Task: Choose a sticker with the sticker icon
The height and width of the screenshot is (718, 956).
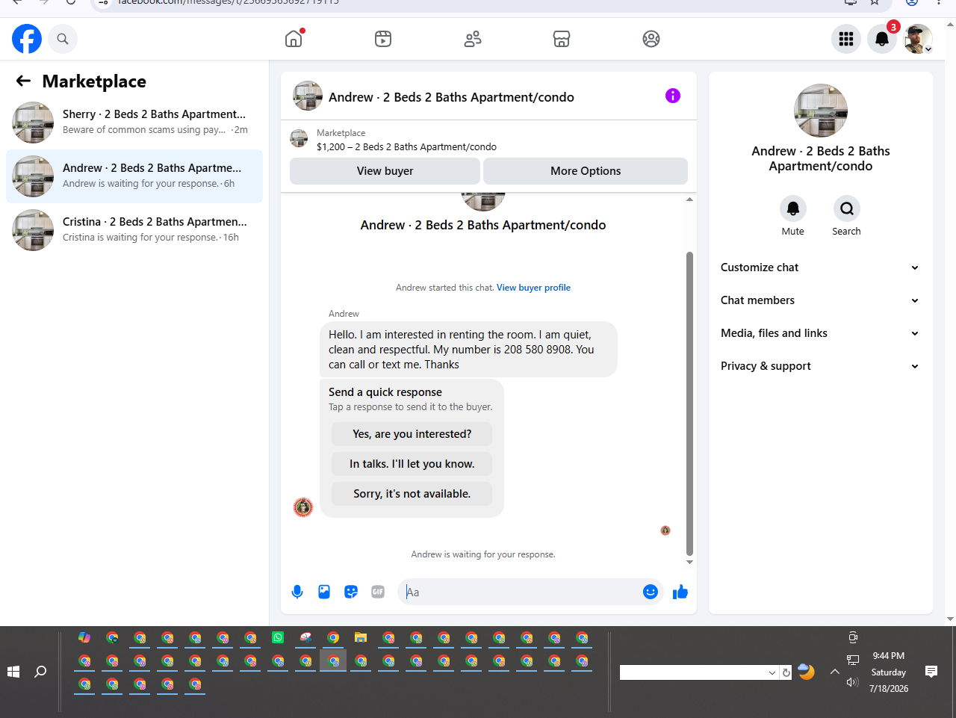Action: point(351,592)
